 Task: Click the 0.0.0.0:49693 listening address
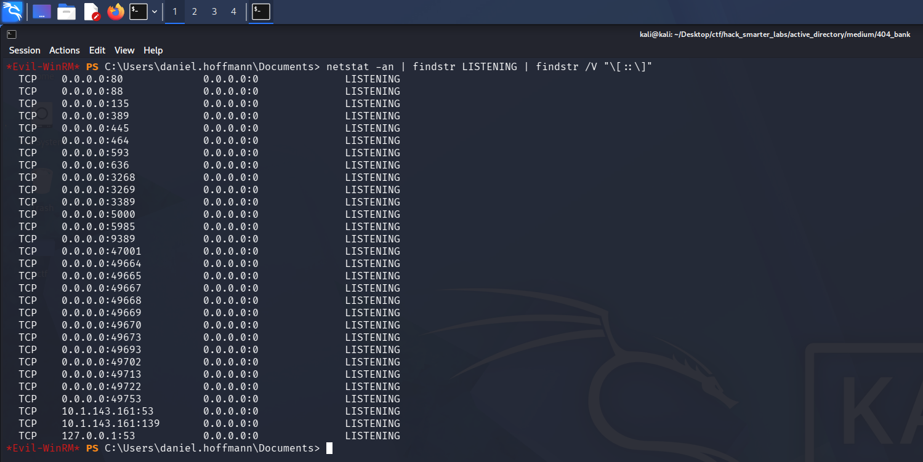click(102, 349)
